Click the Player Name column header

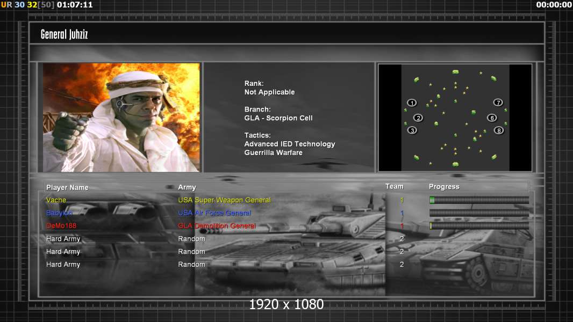tap(67, 187)
